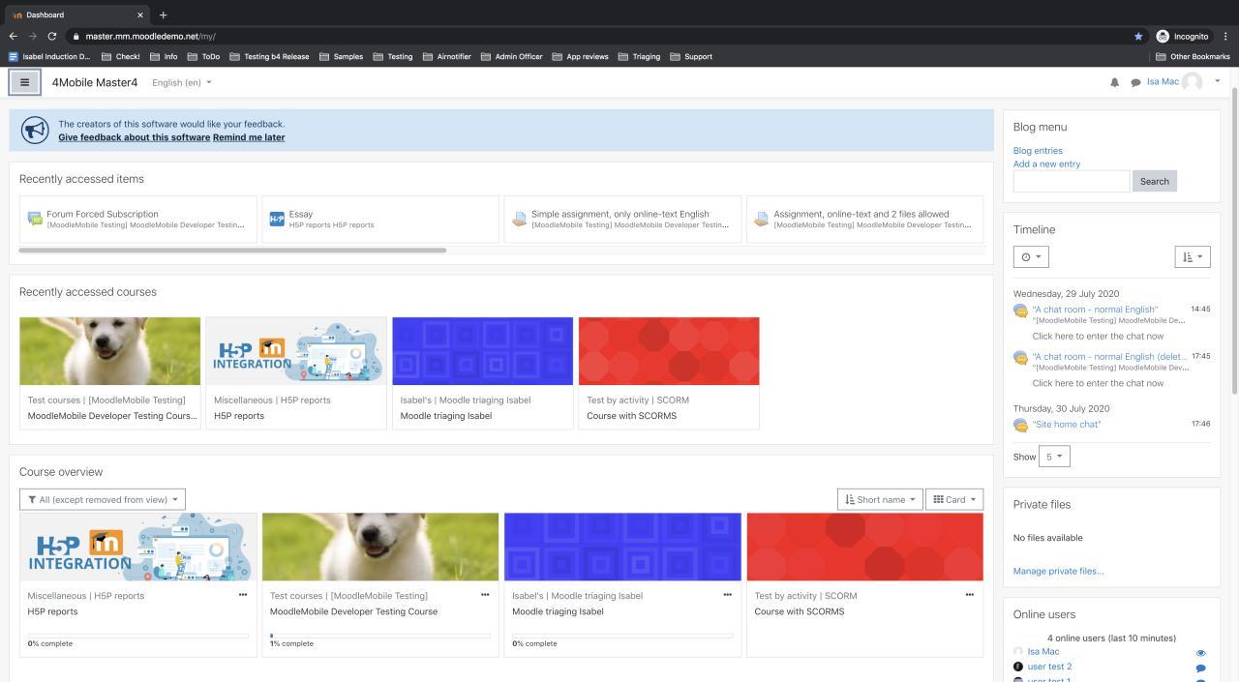Open the red Course with SCORMS recent course image
This screenshot has width=1239, height=682.
669,351
